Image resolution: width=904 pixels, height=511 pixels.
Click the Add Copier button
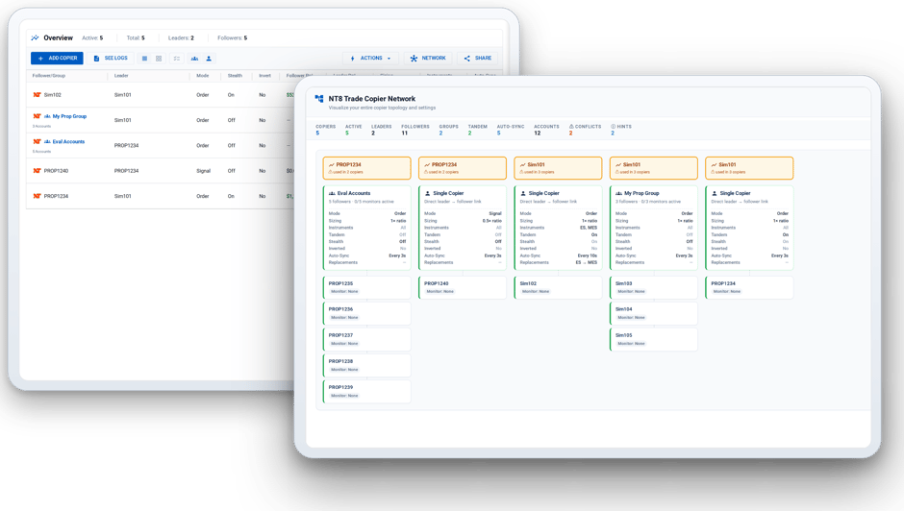click(57, 59)
